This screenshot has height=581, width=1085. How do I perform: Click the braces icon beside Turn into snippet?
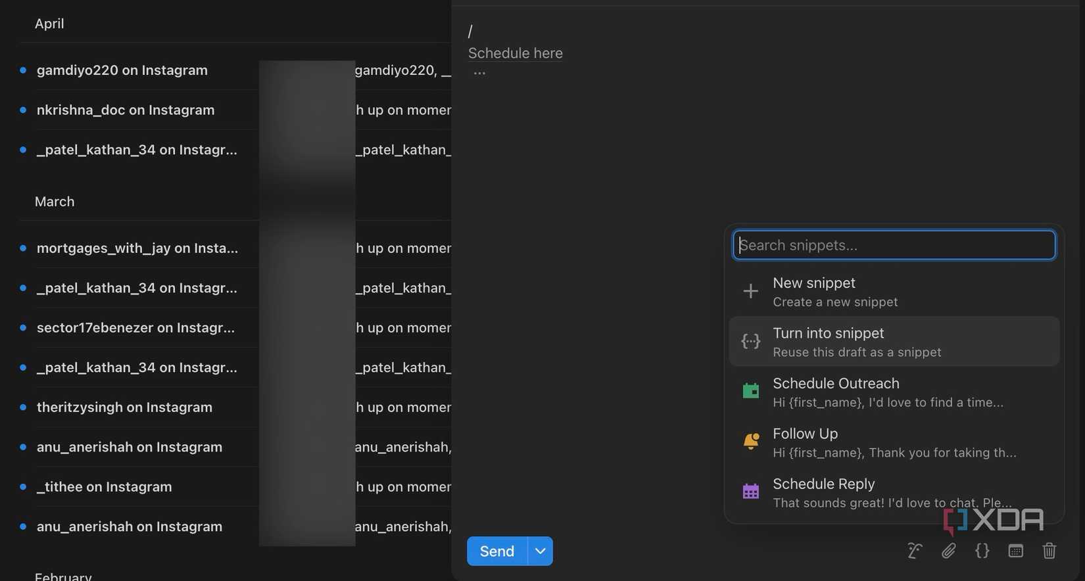click(750, 341)
